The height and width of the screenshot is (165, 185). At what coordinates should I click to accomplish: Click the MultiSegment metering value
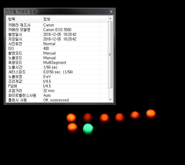tap(55, 63)
